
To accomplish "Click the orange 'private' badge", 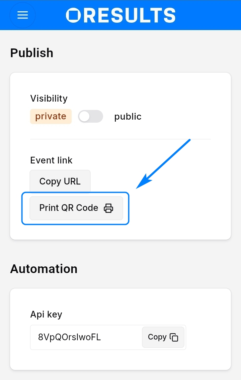I will click(x=51, y=116).
